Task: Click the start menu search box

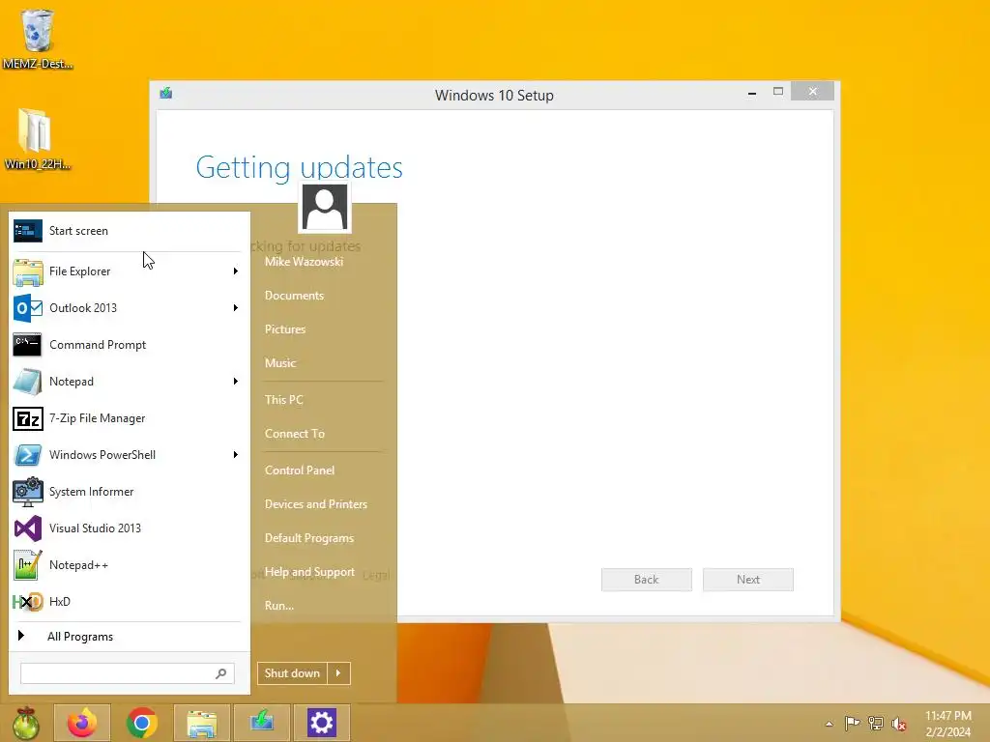Action: click(x=128, y=673)
